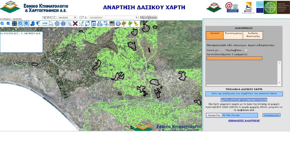Open the Κωδικός ιδιοκτησίας tab
This screenshot has height=142, width=290.
(253, 35)
